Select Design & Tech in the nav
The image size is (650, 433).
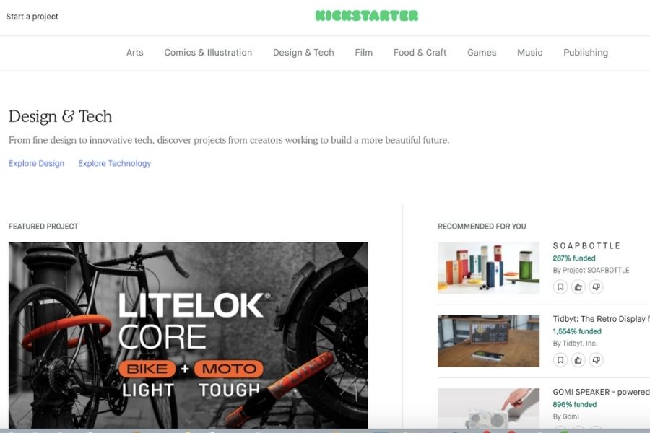pyautogui.click(x=303, y=53)
